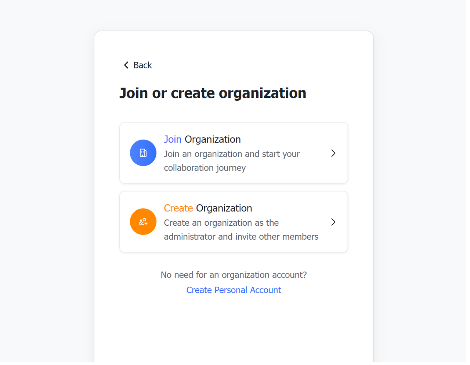Image resolution: width=470 pixels, height=365 pixels.
Task: Click the 'Join an organization and start your' line
Action: pos(232,154)
